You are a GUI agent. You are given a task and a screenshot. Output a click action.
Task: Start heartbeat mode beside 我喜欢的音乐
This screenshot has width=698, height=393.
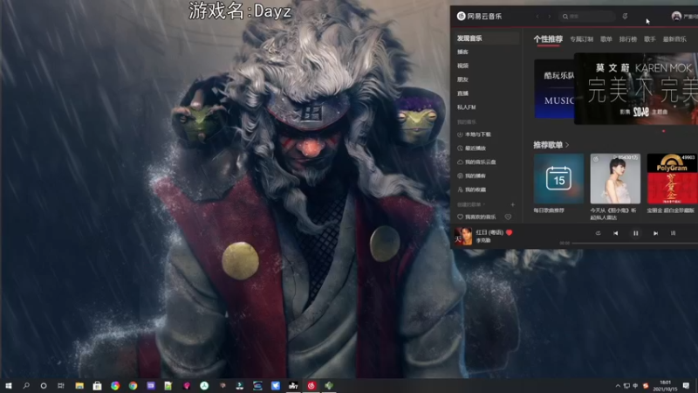tap(508, 217)
